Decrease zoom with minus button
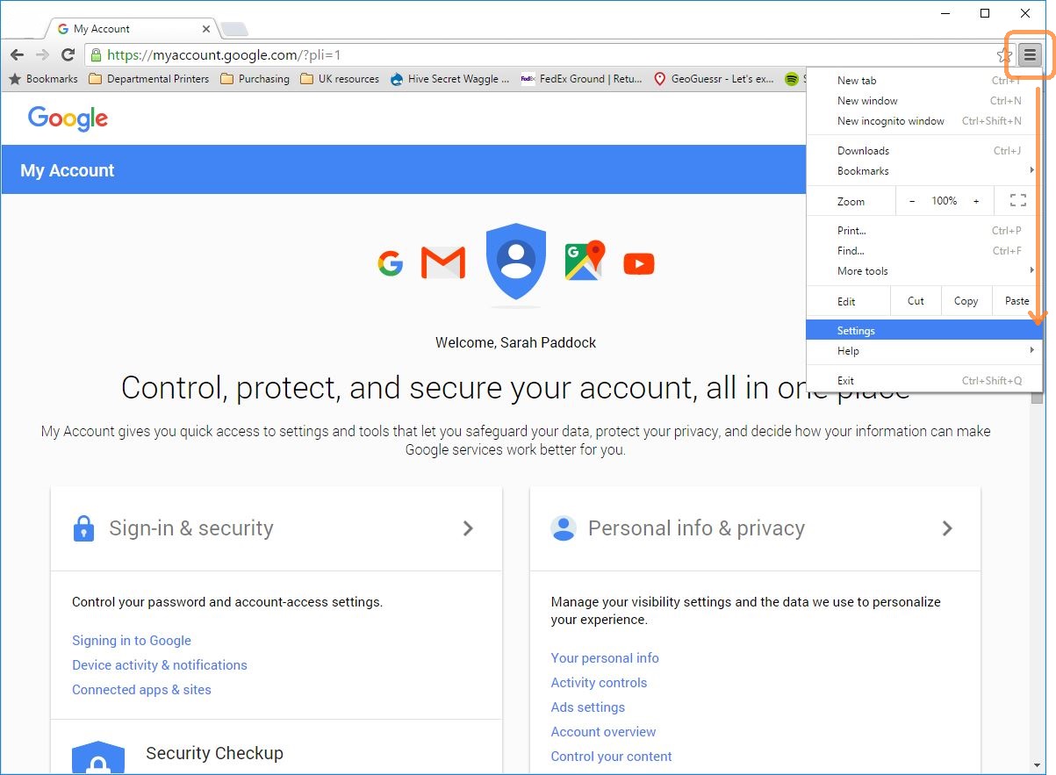 [912, 201]
